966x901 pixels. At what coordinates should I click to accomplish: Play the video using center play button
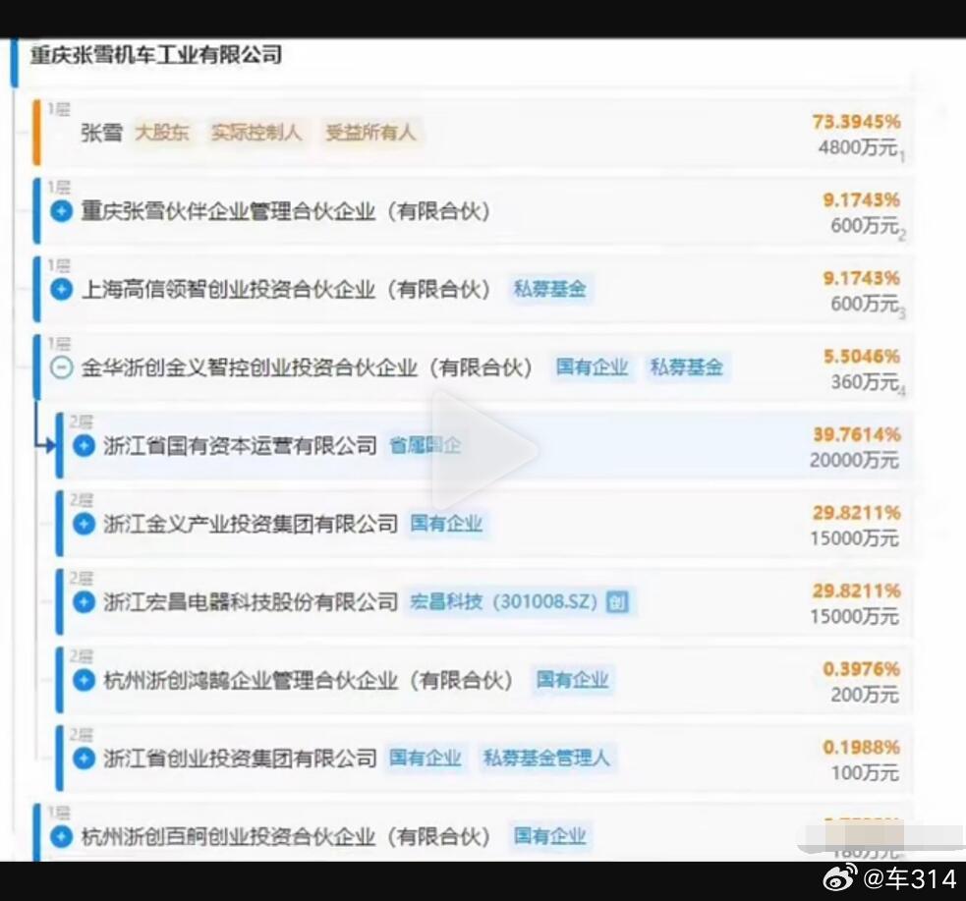coord(484,451)
